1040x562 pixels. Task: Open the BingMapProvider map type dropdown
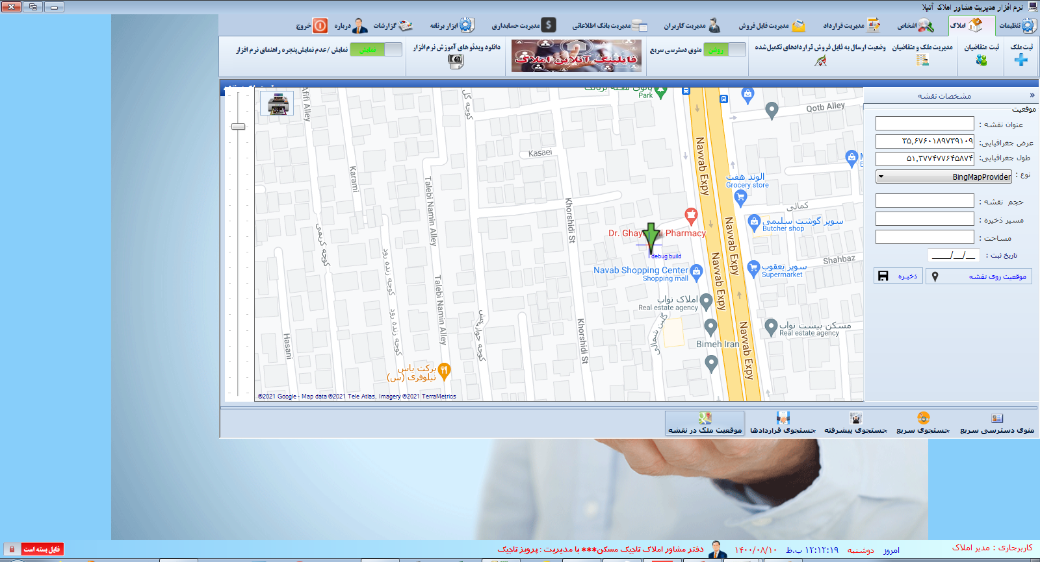coord(944,177)
